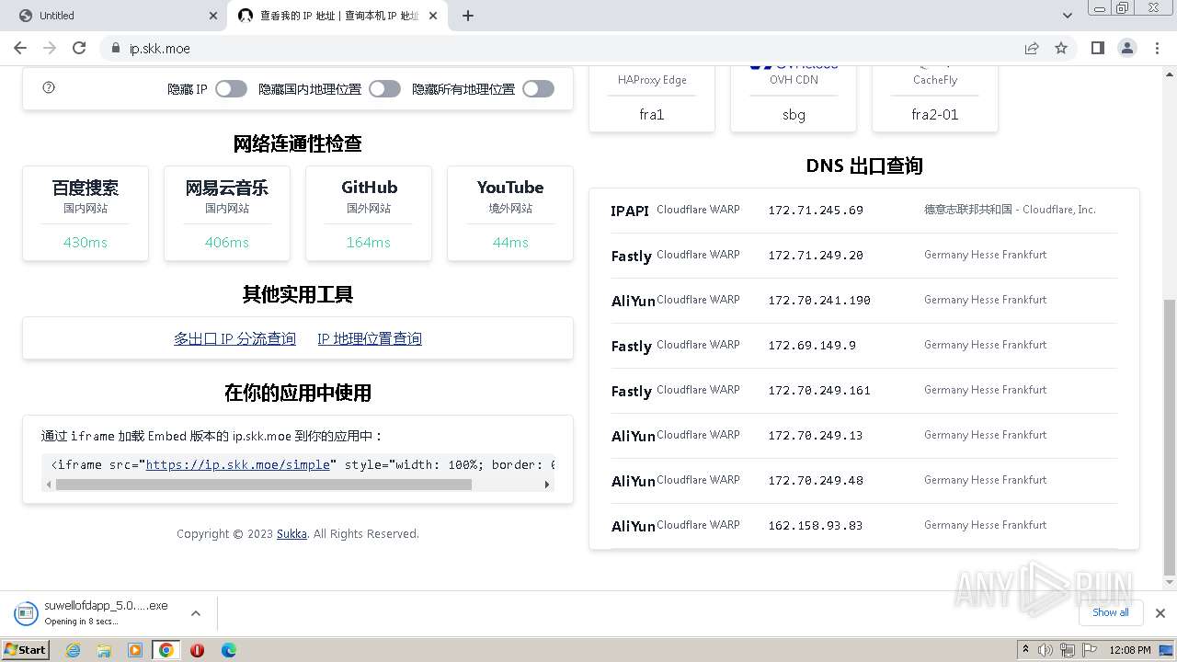Open the red Opera-style taskbar icon
This screenshot has height=662, width=1177.
(198, 650)
